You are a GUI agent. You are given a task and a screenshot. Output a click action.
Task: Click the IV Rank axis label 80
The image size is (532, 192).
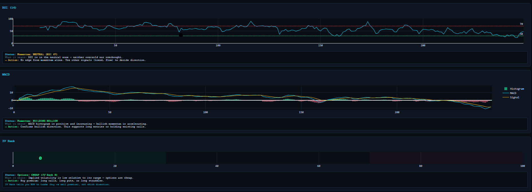[x=421, y=166]
